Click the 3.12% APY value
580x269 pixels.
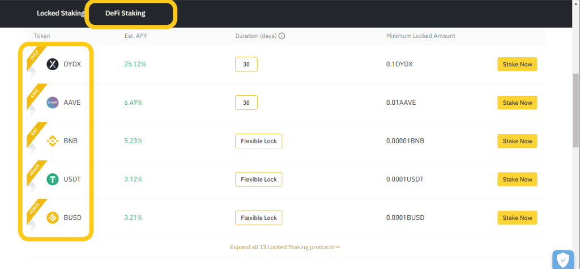(134, 180)
